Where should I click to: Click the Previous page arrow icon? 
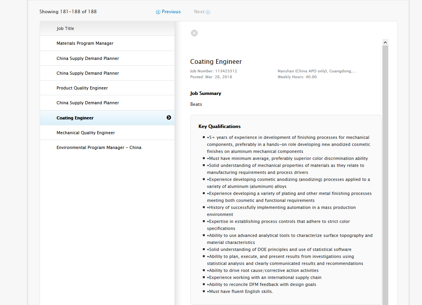158,12
